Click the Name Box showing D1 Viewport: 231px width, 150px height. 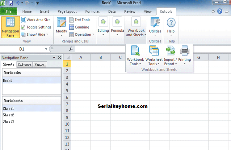[x=22, y=49]
